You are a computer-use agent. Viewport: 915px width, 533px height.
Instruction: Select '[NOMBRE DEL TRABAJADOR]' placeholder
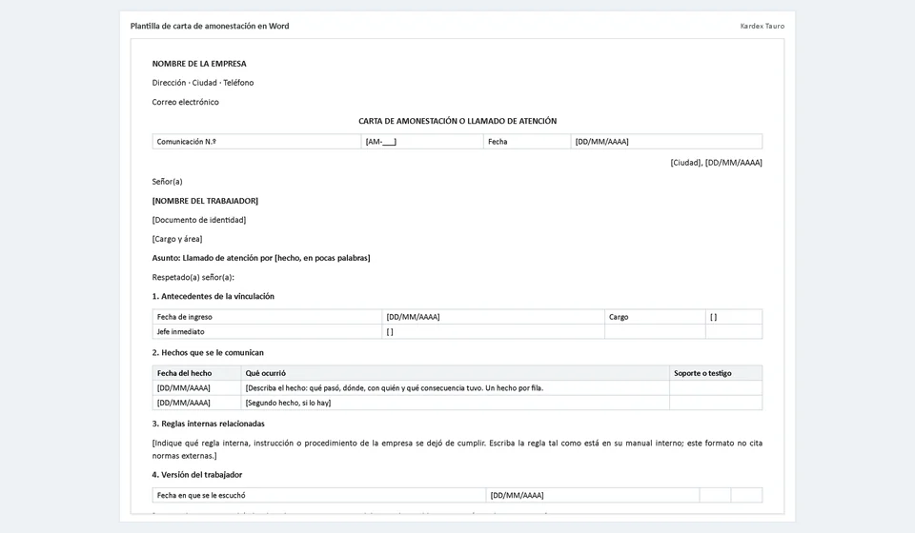pyautogui.click(x=205, y=201)
